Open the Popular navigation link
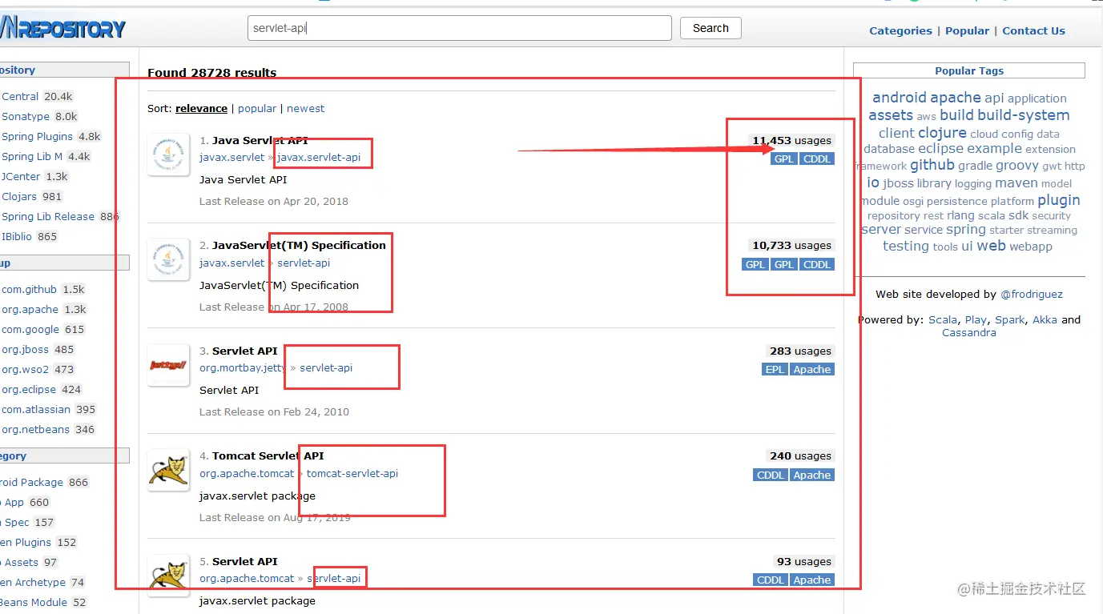 click(x=967, y=30)
